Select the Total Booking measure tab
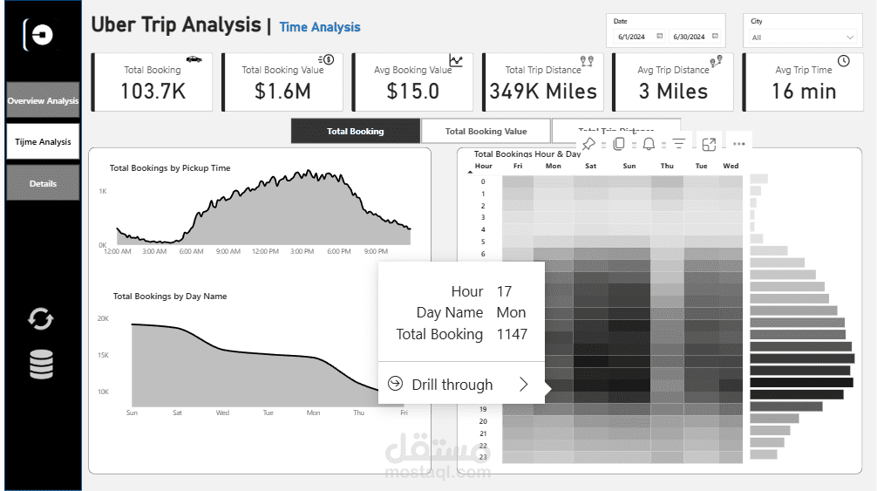The image size is (877, 491). coord(355,132)
